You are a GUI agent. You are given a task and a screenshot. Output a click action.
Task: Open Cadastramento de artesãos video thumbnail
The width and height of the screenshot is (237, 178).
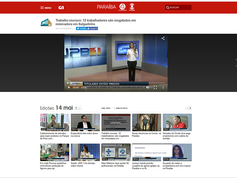(x=55, y=122)
